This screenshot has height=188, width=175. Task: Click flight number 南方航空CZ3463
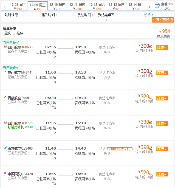[20, 148]
